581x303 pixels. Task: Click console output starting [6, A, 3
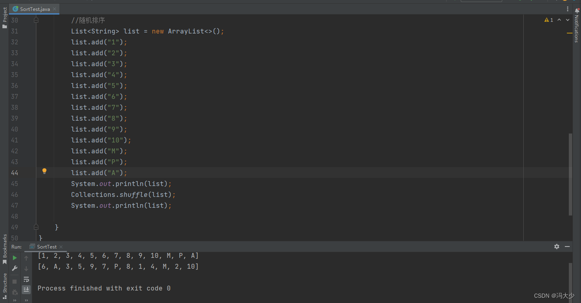point(118,267)
